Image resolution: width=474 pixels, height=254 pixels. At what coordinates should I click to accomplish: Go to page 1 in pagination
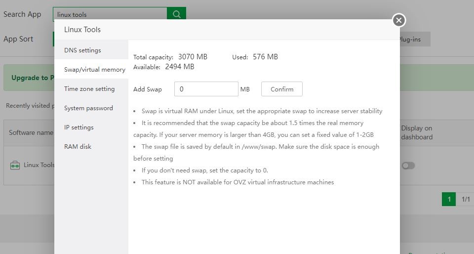pos(449,199)
